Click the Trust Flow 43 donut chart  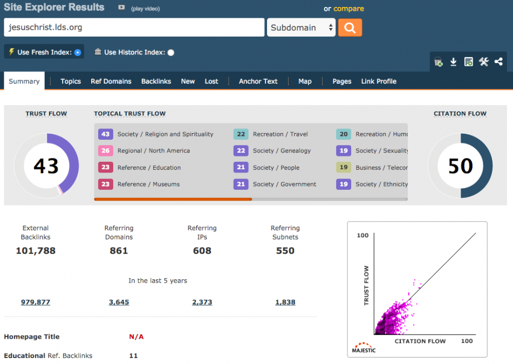tap(46, 166)
